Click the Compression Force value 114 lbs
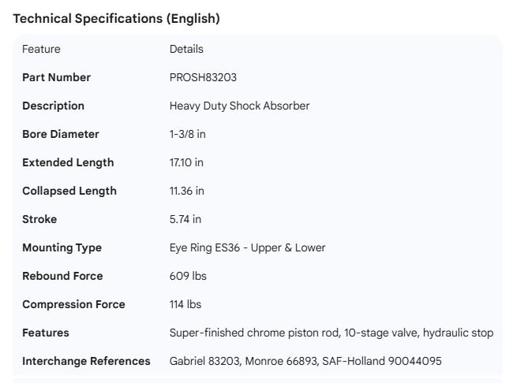 click(x=186, y=304)
